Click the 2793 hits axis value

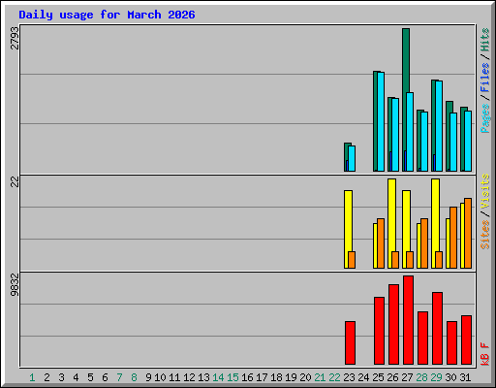click(15, 38)
